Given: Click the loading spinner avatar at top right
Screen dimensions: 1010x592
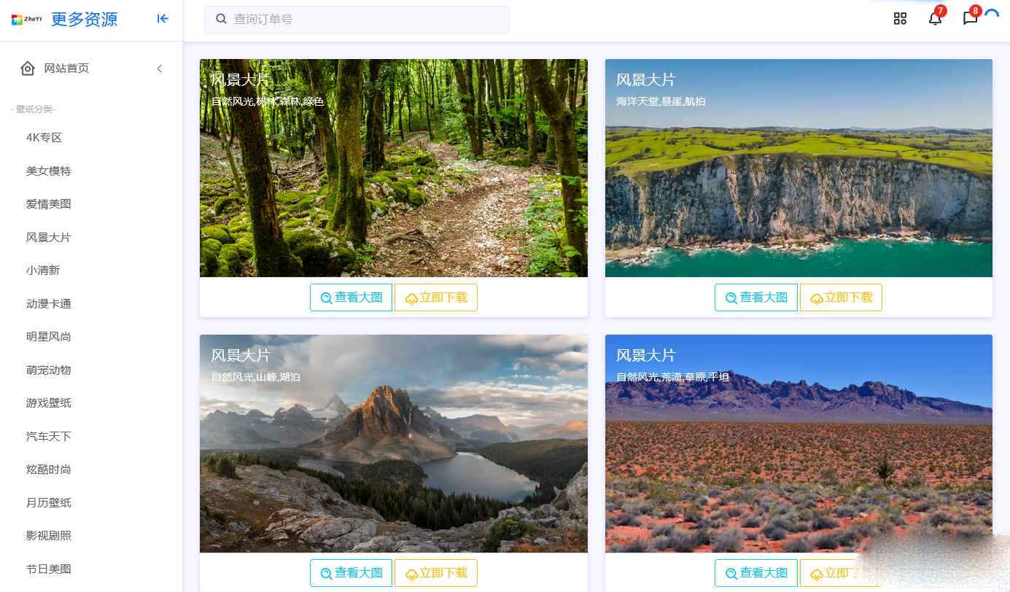Looking at the screenshot, I should (992, 16).
